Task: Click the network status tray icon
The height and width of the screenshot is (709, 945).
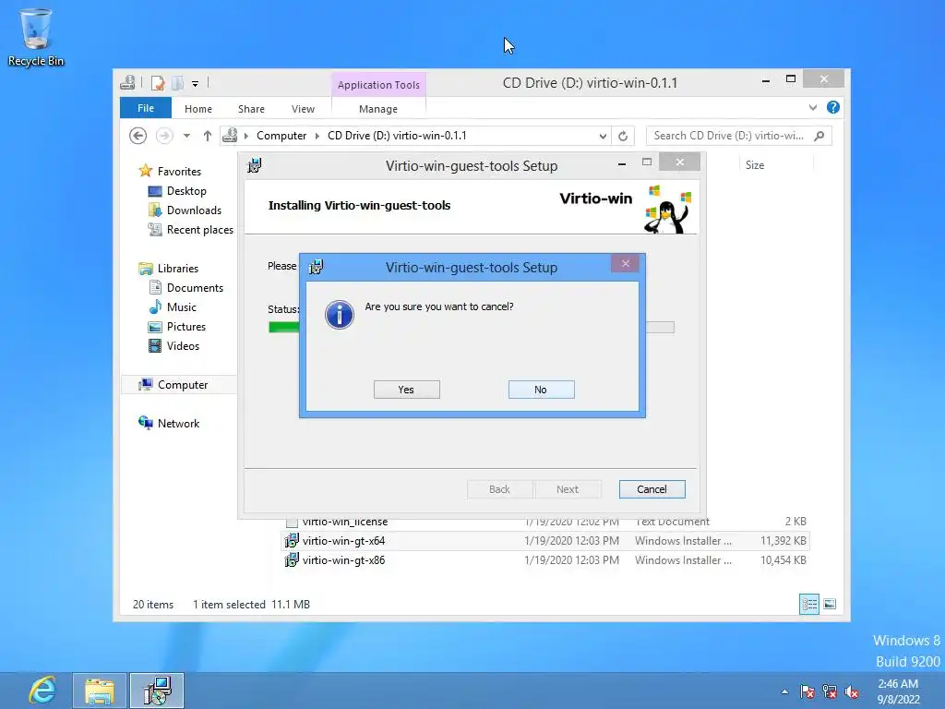Action: (830, 691)
